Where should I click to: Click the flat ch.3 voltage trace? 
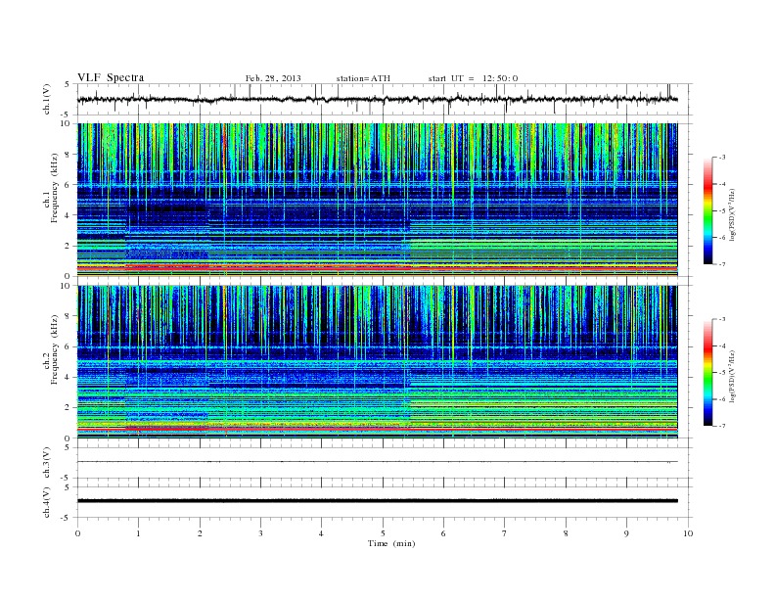(x=377, y=462)
